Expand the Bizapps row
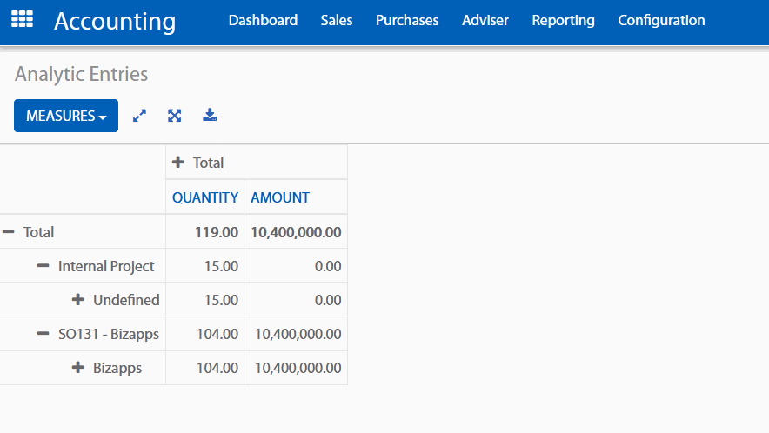769x433 pixels. point(78,368)
